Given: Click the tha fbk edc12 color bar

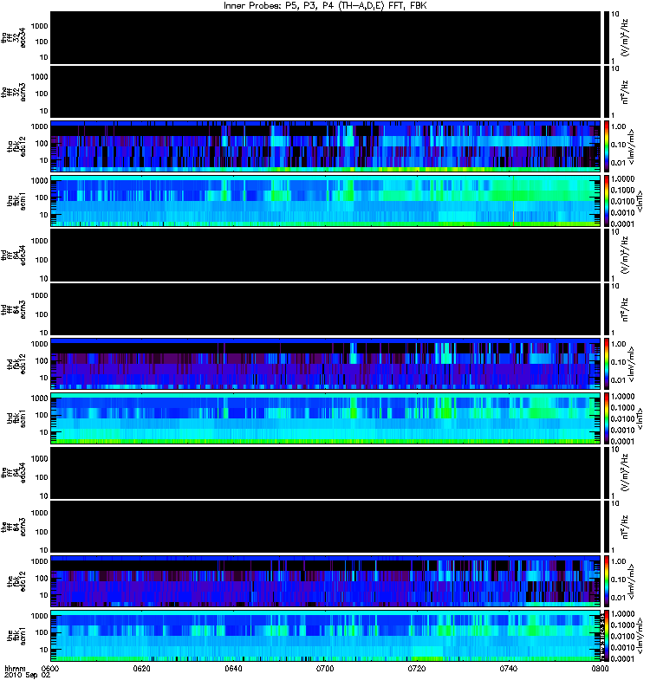Looking at the screenshot, I should click(x=606, y=146).
